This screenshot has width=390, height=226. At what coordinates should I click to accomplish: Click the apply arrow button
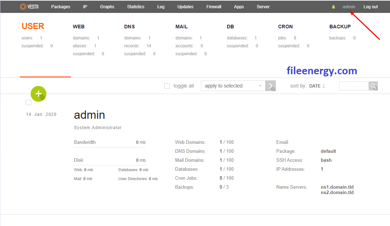click(x=271, y=86)
